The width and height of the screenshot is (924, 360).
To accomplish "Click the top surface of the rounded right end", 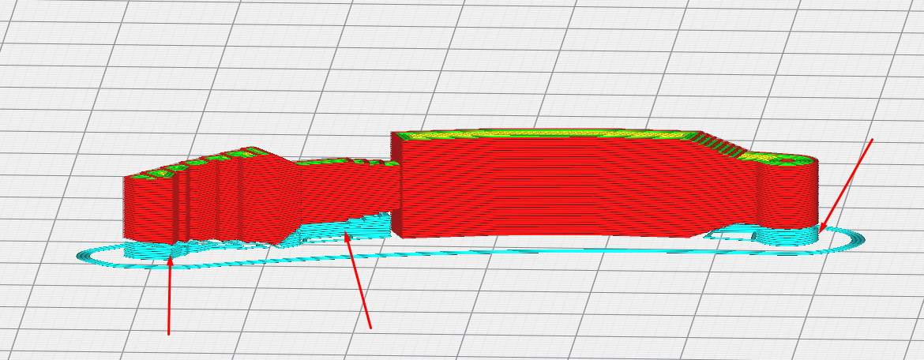I will click(x=782, y=159).
